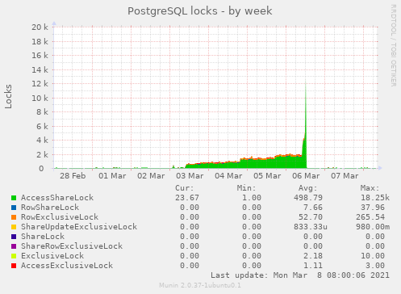
Task: Click the 8 k y-axis label
Action: tap(42, 112)
